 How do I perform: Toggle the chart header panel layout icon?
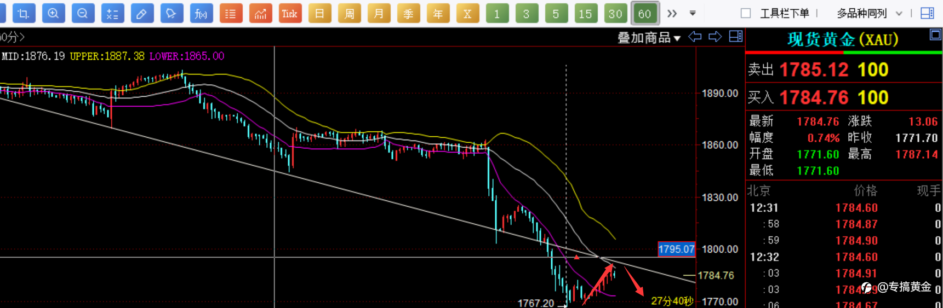pyautogui.click(x=736, y=37)
